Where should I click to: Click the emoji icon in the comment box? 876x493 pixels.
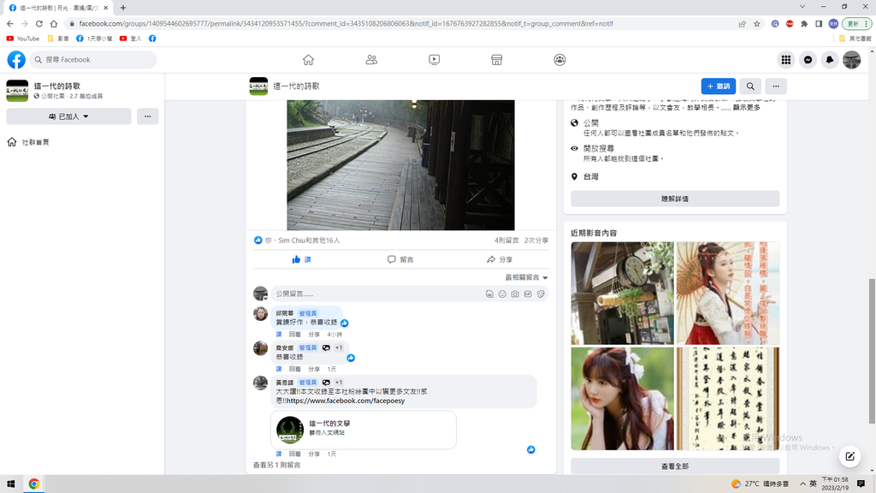point(502,294)
